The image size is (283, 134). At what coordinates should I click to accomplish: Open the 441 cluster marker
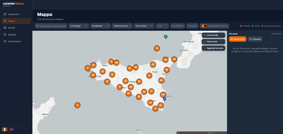161,80
